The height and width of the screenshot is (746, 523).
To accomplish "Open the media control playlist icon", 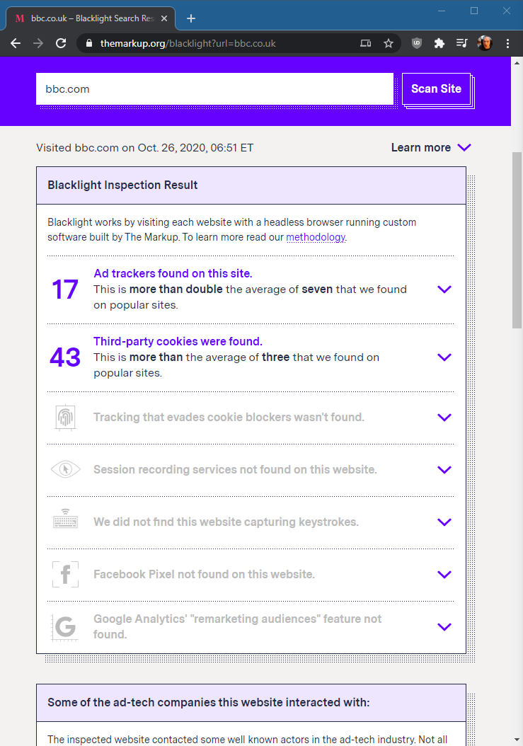I will pyautogui.click(x=461, y=43).
